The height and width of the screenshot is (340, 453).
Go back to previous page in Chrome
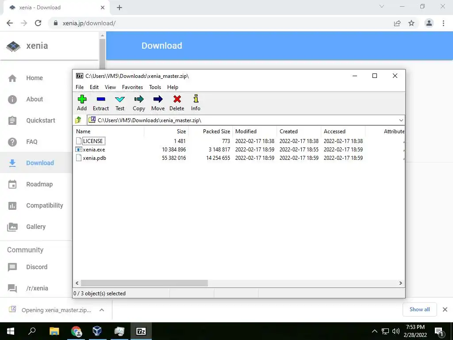click(10, 23)
